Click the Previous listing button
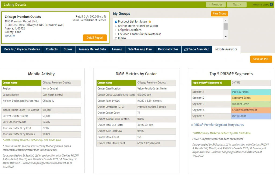 pos(216,5)
